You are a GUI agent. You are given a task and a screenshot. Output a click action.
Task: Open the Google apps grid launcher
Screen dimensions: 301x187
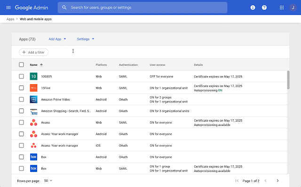coord(282,8)
